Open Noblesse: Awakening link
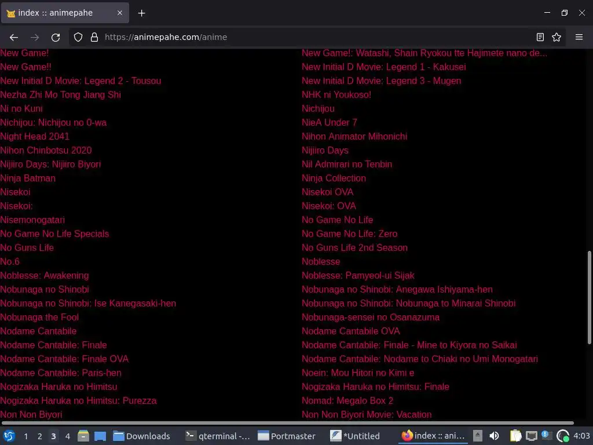The image size is (593, 445). (x=45, y=275)
